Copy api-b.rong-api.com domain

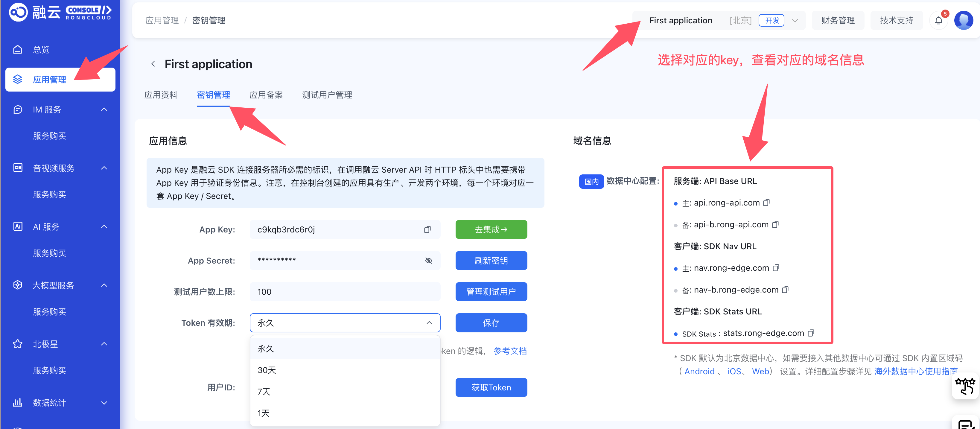[x=775, y=224]
